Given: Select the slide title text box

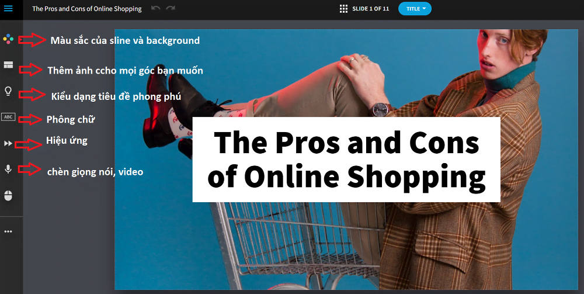Looking at the screenshot, I should (346, 160).
